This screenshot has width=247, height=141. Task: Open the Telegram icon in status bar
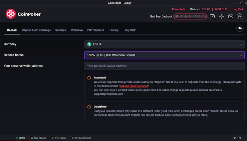(x=240, y=138)
